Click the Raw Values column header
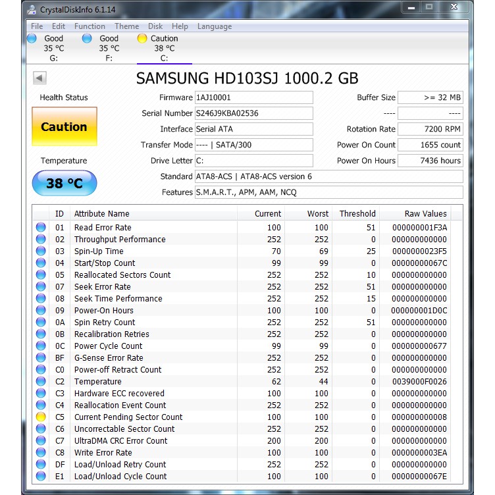 (426, 214)
